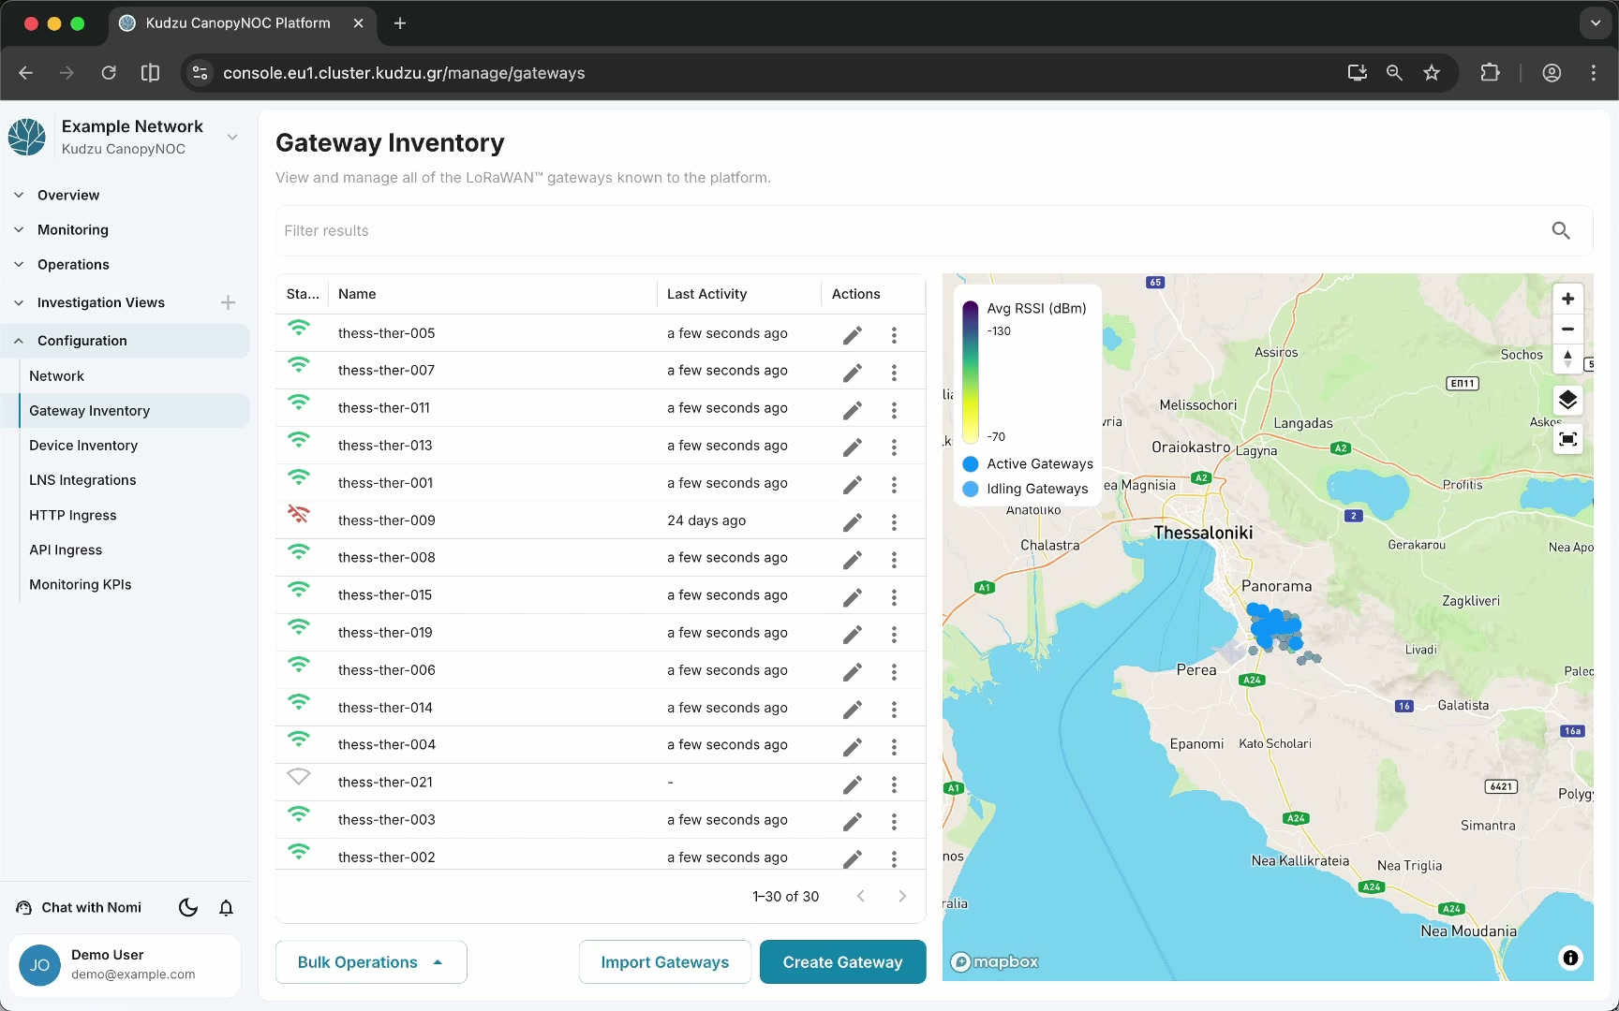The image size is (1619, 1011).
Task: Toggle Idling Gateways legend entry
Action: tap(1025, 489)
